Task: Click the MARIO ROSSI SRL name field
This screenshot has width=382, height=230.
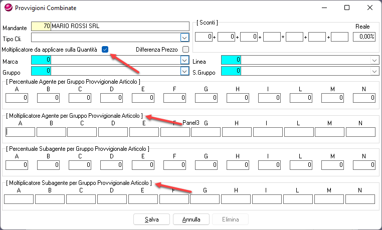Action: click(x=119, y=27)
